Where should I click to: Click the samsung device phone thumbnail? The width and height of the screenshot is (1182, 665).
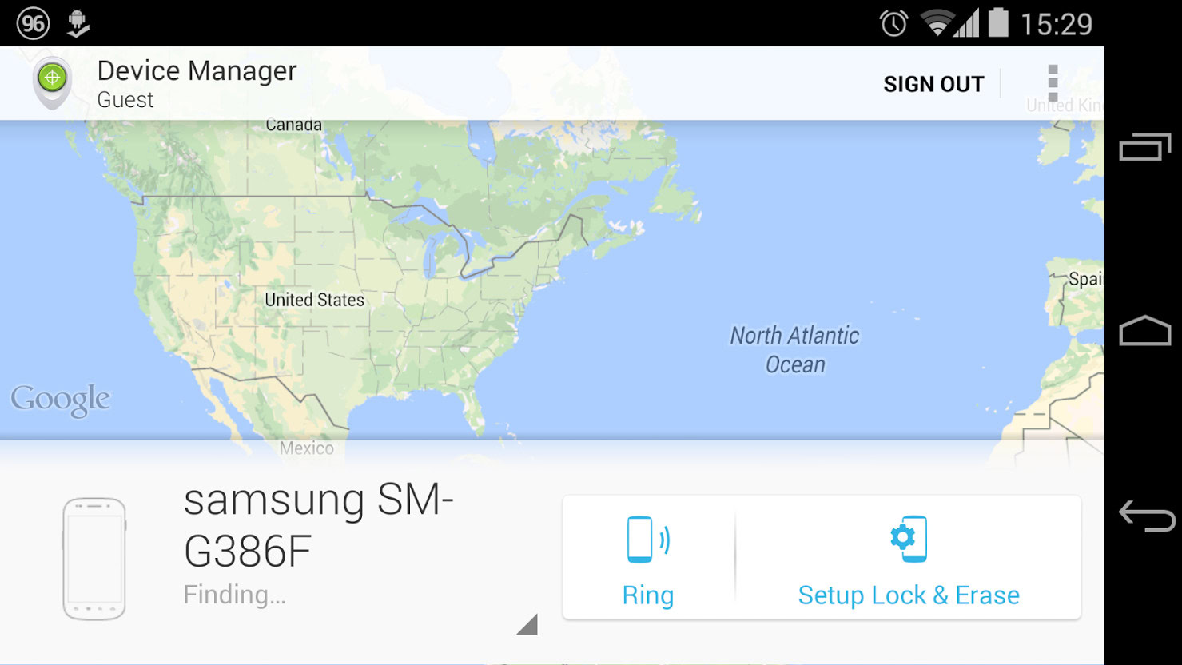[x=94, y=557]
